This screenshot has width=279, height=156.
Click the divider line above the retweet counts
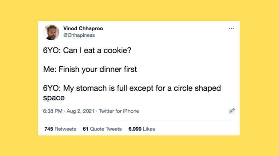(139, 120)
